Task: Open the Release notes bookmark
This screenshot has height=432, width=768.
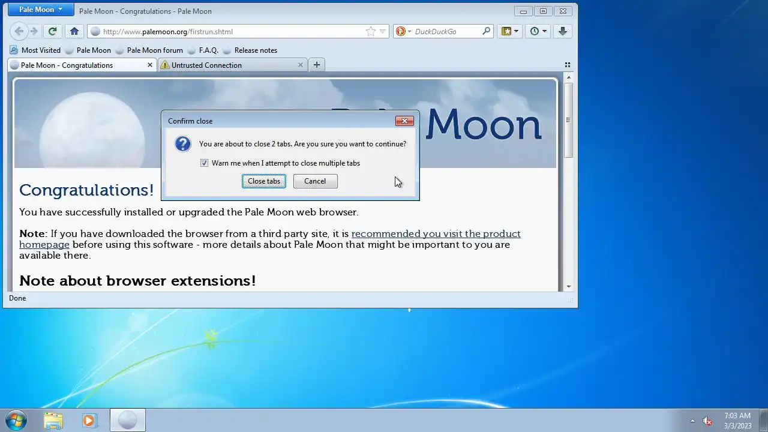Action: click(x=250, y=50)
